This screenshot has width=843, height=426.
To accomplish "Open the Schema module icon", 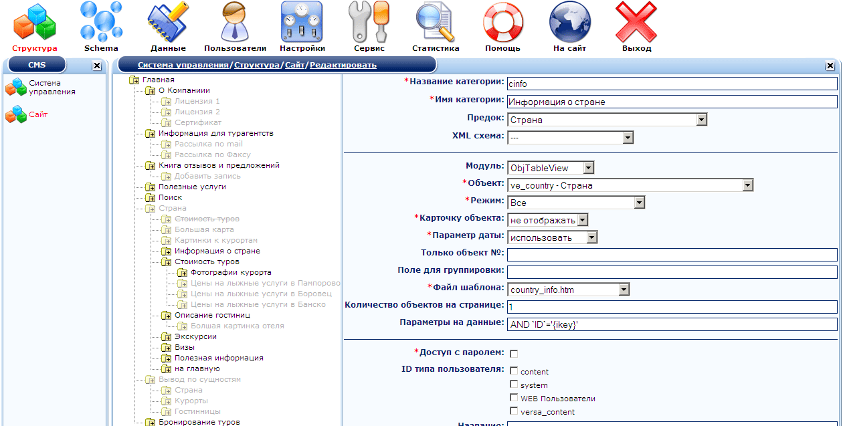I will coord(101,22).
